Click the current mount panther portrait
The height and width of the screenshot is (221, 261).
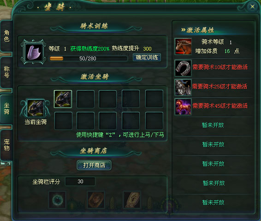point(36,108)
